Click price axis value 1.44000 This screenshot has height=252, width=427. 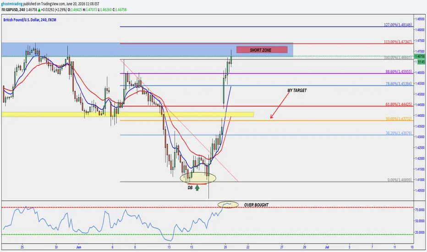420,115
